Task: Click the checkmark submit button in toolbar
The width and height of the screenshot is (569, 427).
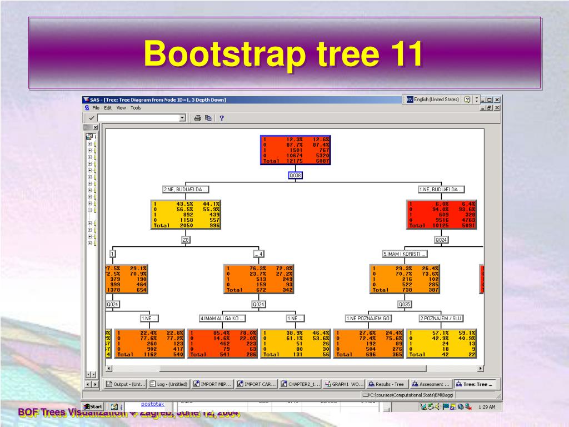Action: click(x=92, y=118)
